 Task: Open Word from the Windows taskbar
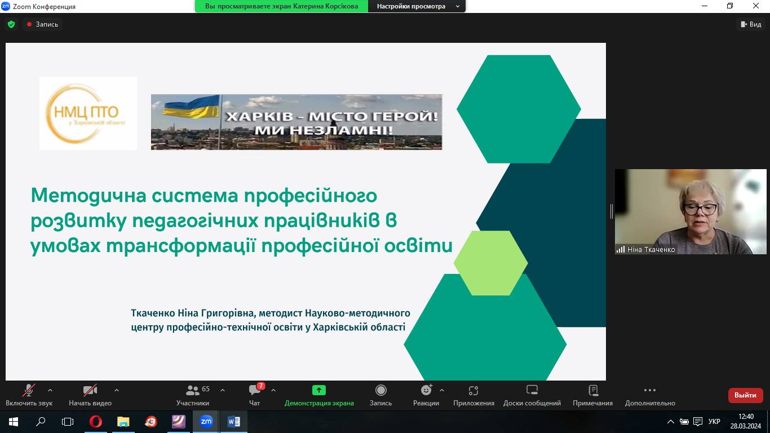click(x=233, y=421)
